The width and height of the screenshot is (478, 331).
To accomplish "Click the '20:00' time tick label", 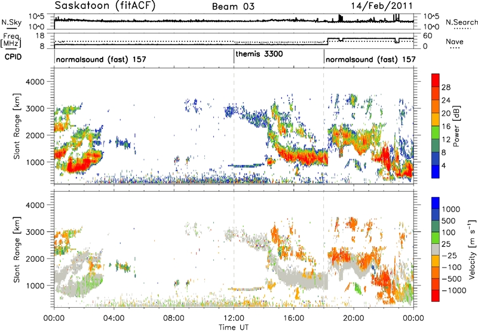I will point(354,318).
